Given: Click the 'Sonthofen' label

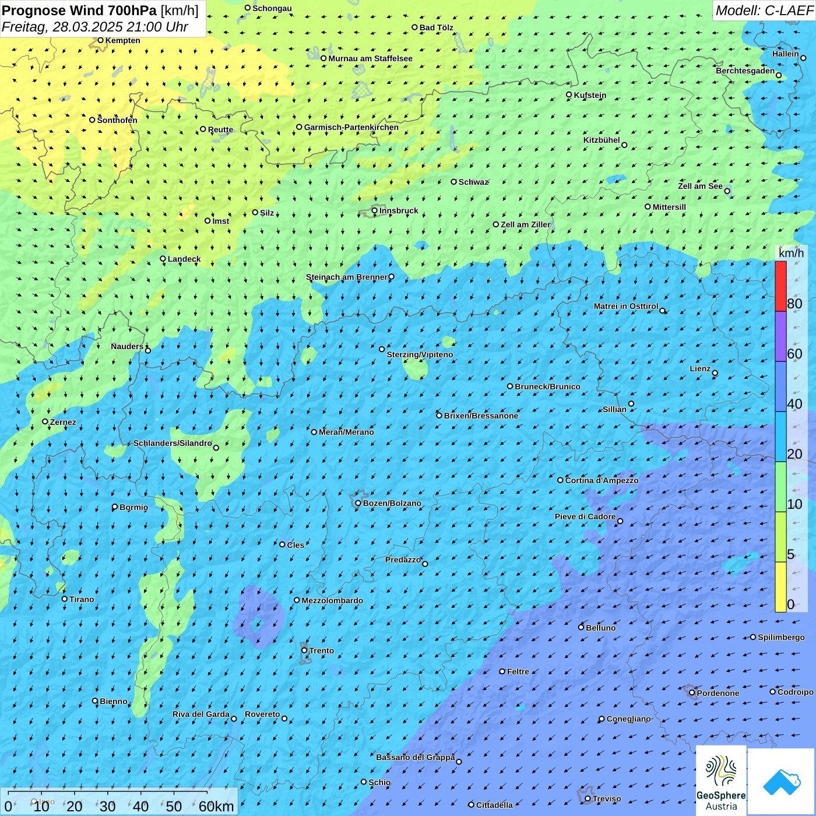Looking at the screenshot, I should point(117,120).
